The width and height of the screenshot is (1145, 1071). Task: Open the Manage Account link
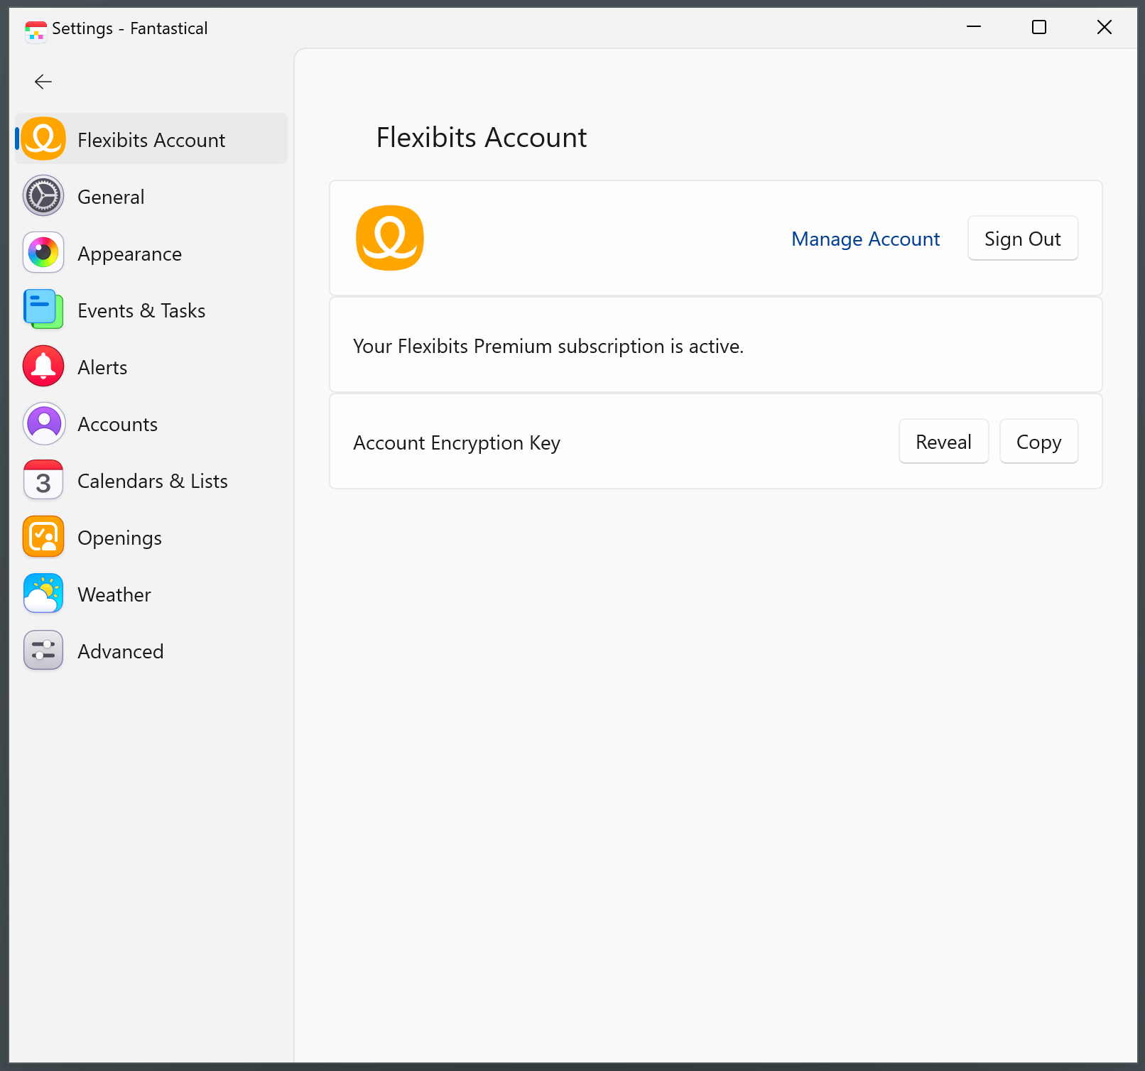coord(866,239)
